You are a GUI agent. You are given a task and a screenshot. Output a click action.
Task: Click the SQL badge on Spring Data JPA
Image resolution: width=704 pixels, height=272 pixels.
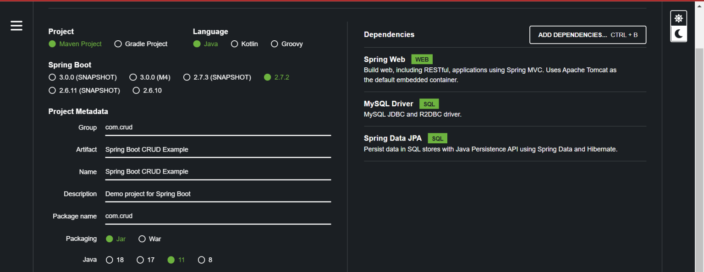pyautogui.click(x=437, y=138)
